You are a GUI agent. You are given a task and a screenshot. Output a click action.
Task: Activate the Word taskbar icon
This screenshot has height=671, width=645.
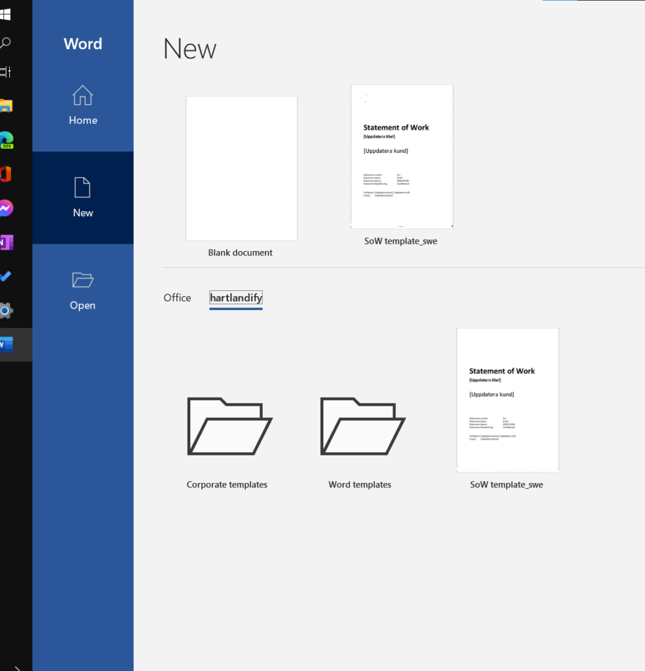(6, 345)
